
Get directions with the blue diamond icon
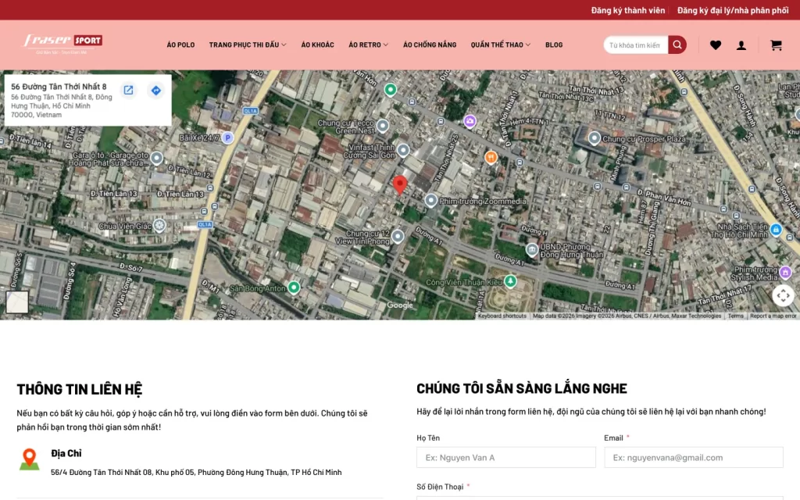point(156,91)
